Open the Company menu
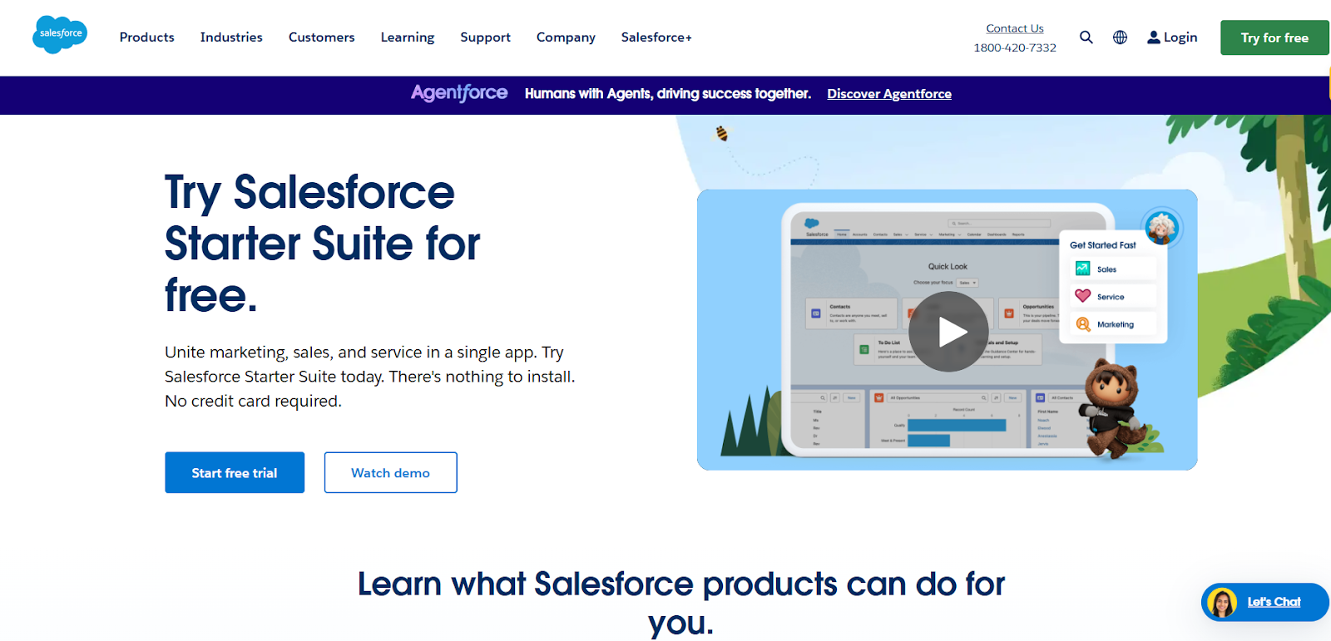1331x641 pixels. [566, 37]
